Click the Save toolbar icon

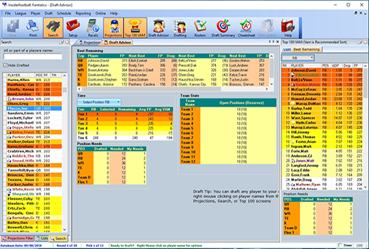[x=13, y=28]
